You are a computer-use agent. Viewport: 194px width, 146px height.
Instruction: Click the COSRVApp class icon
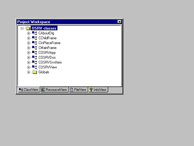pyautogui.click(x=34, y=53)
